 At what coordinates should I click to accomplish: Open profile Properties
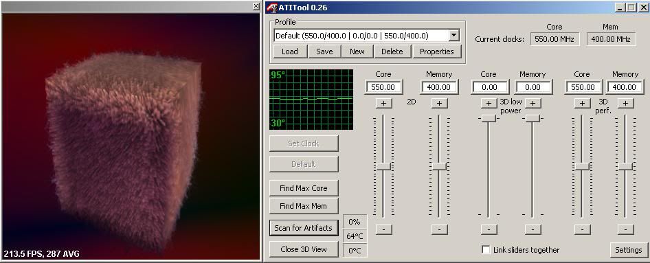436,52
